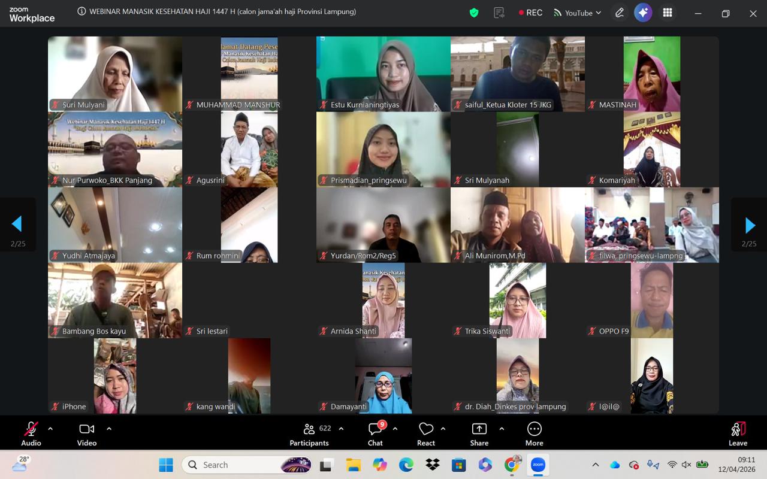767x479 pixels.
Task: Open the Zoom Apps grid icon
Action: 667,13
